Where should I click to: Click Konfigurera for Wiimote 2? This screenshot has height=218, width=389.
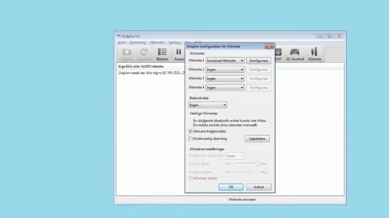[258, 70]
